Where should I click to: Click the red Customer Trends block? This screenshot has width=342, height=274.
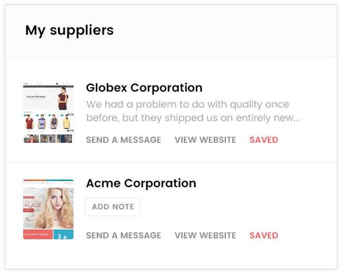(x=37, y=234)
